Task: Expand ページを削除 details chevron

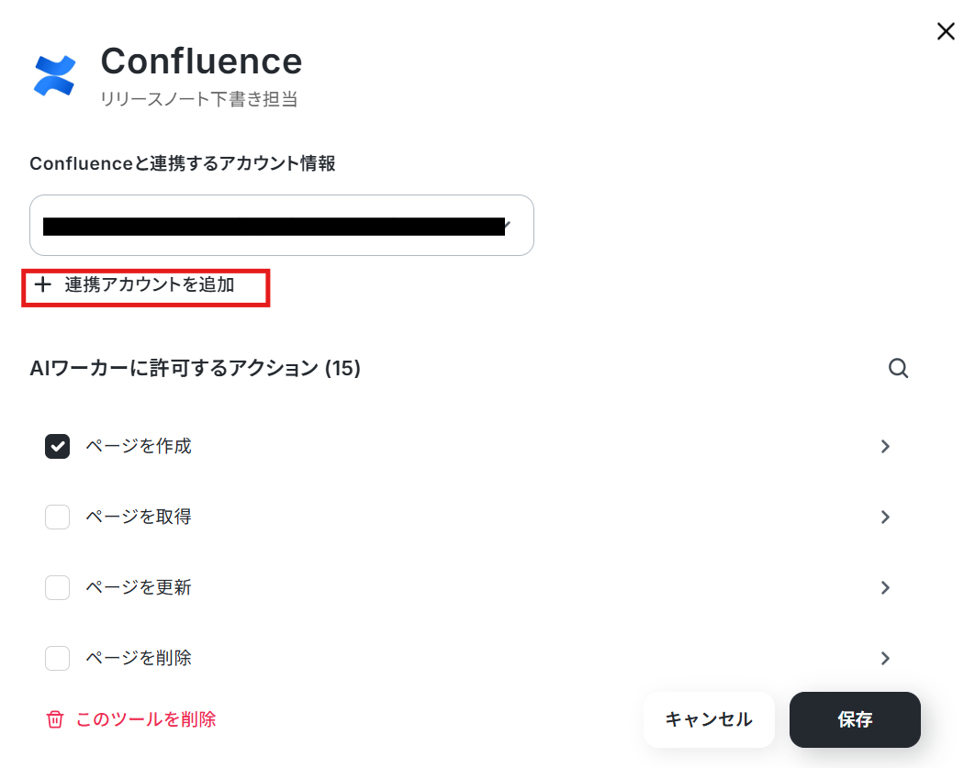Action: pos(885,659)
